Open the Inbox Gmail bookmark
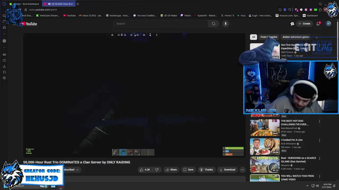The width and height of the screenshot is (339, 190). tap(91, 16)
